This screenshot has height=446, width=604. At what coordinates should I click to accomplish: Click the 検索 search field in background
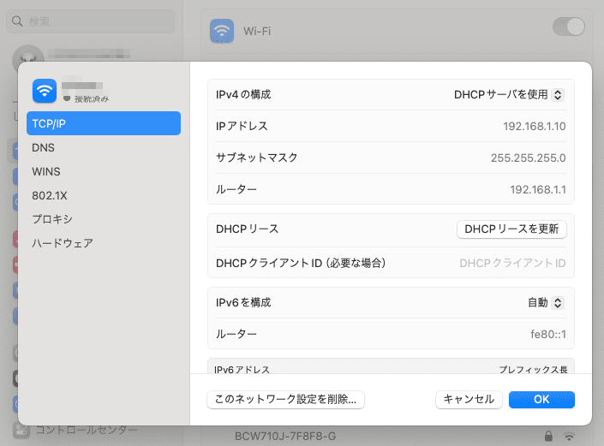pyautogui.click(x=90, y=21)
